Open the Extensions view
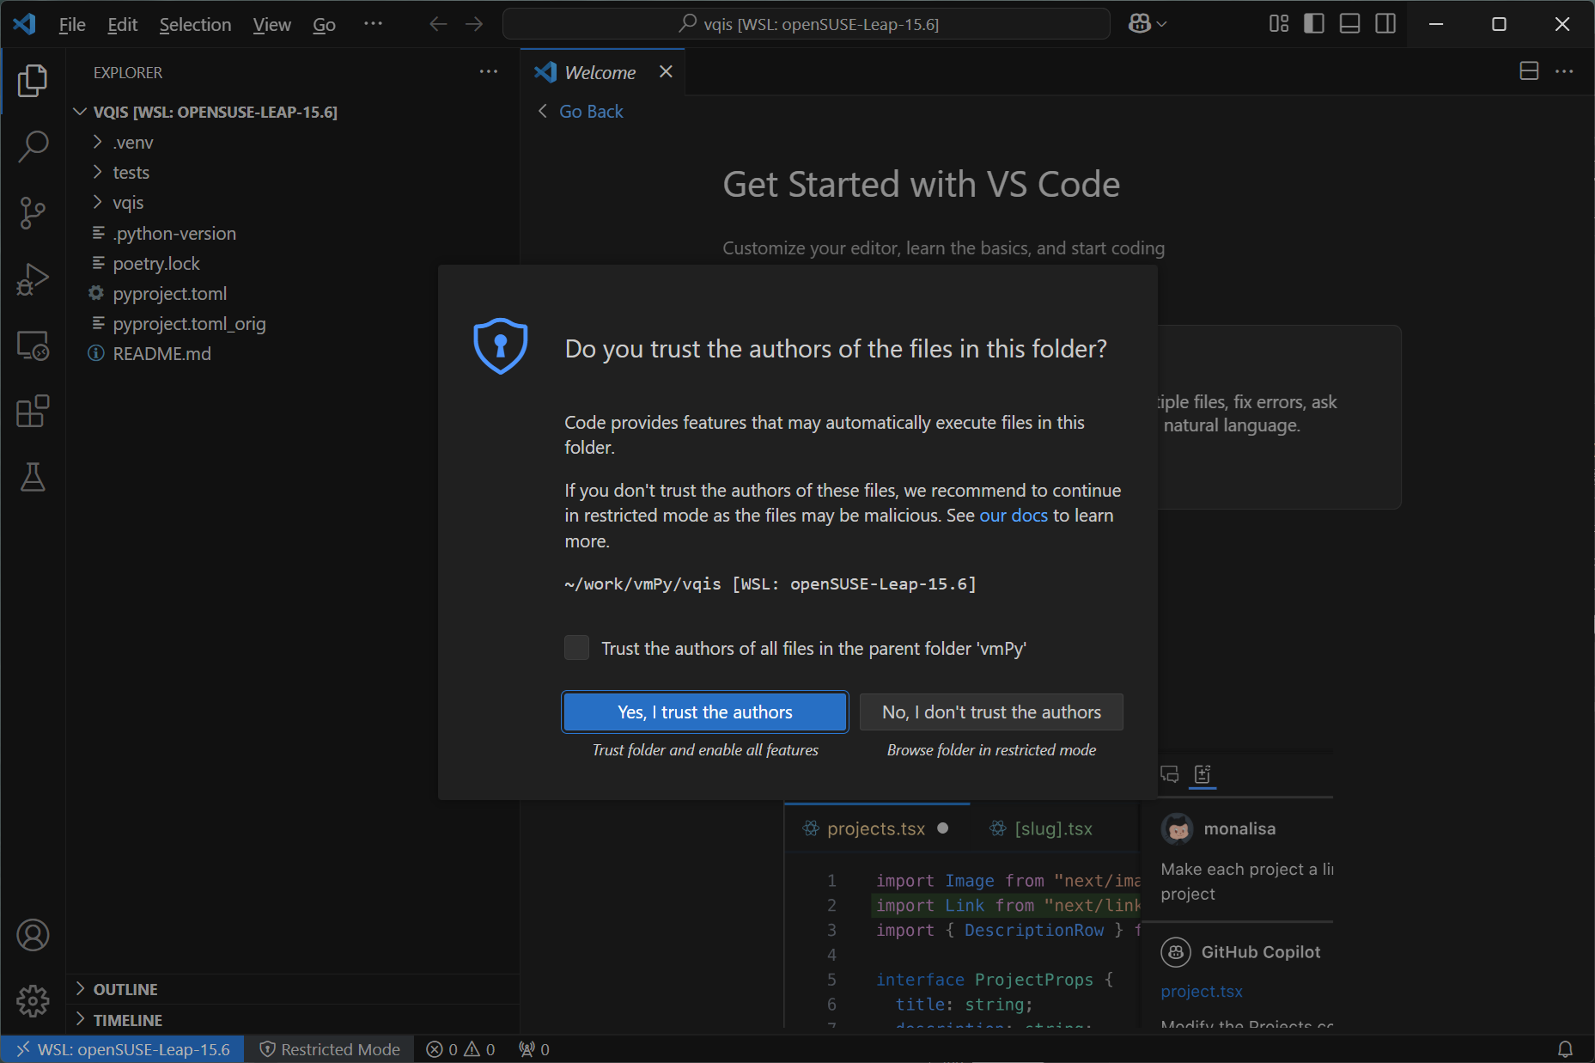1595x1063 pixels. [33, 411]
